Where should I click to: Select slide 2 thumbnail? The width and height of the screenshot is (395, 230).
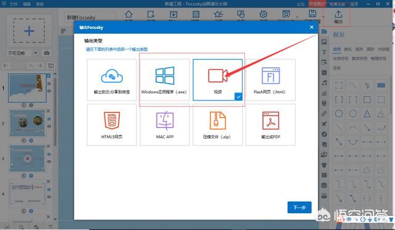click(x=27, y=123)
